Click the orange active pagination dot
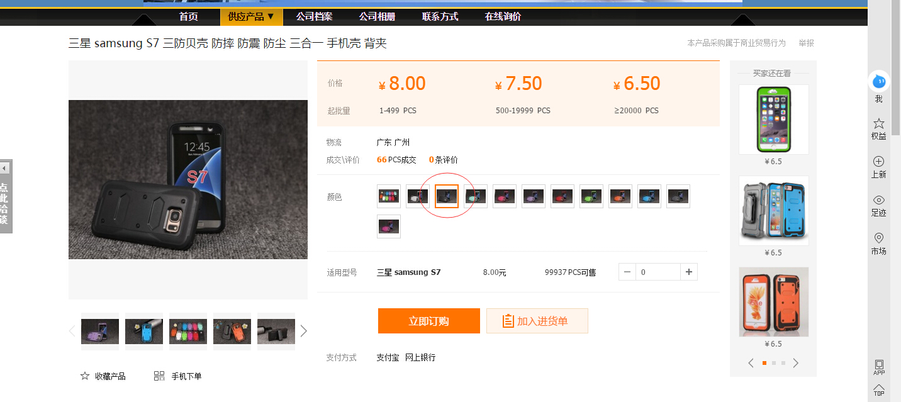The width and height of the screenshot is (901, 402). (764, 363)
